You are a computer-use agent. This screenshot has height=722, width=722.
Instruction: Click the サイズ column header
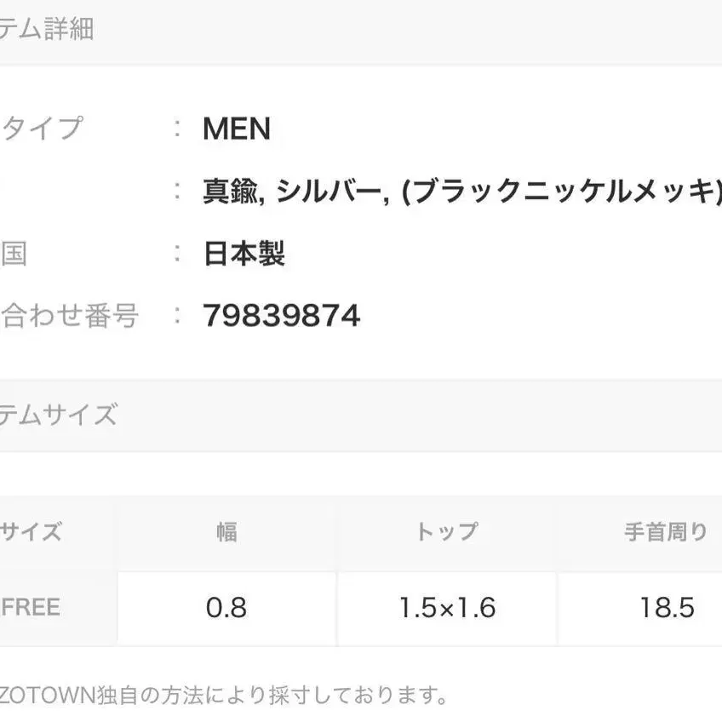(31, 533)
